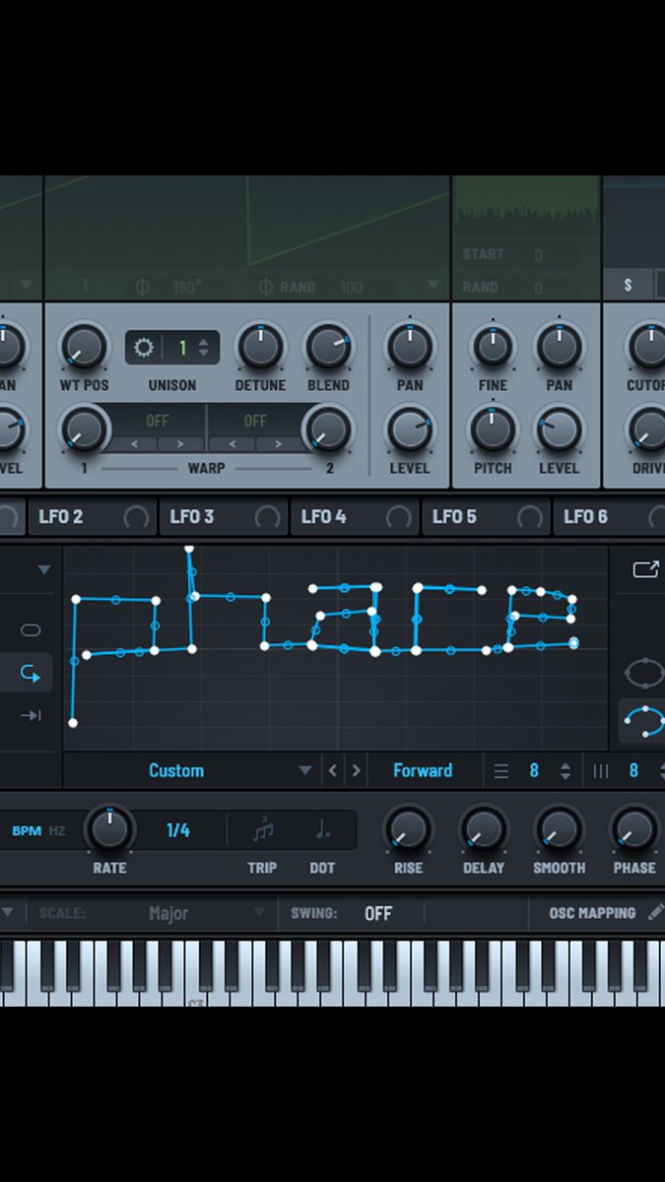
Task: Toggle the dotted note icon
Action: point(322,830)
